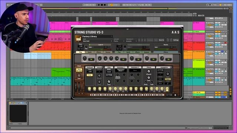Switch to Layer B Synth tab
The image size is (237, 133).
(x=128, y=52)
